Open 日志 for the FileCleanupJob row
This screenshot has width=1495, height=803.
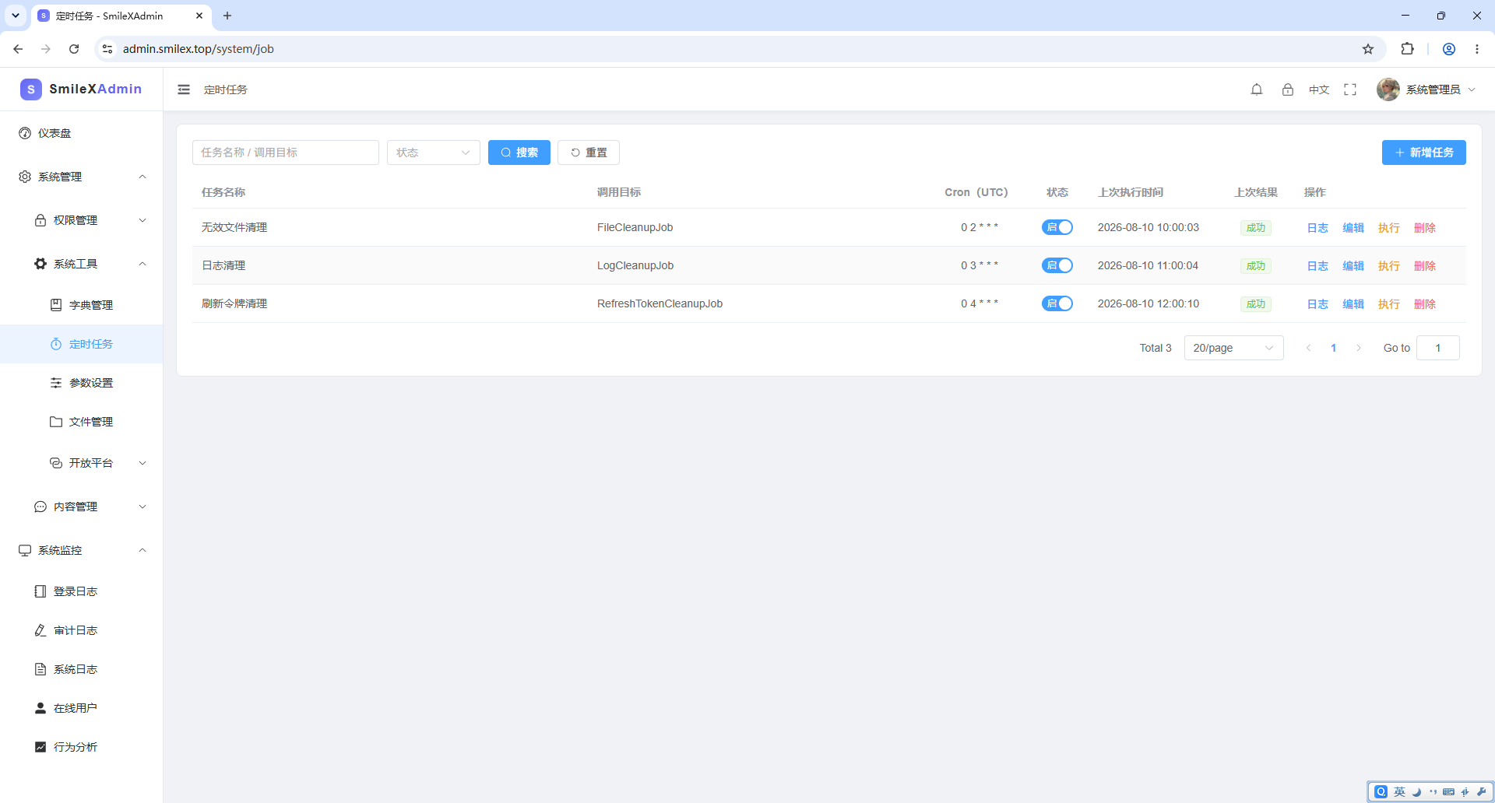pos(1317,228)
